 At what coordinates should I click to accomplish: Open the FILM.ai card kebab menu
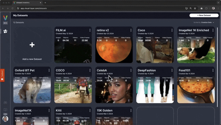pos(90,30)
